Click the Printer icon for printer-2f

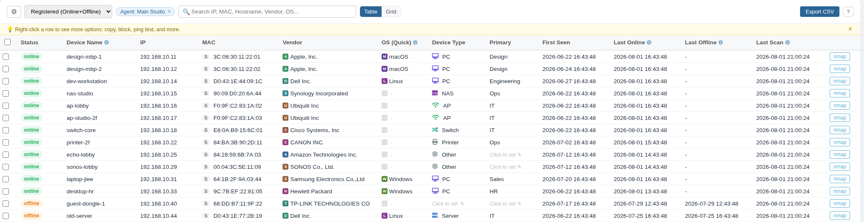click(x=435, y=142)
